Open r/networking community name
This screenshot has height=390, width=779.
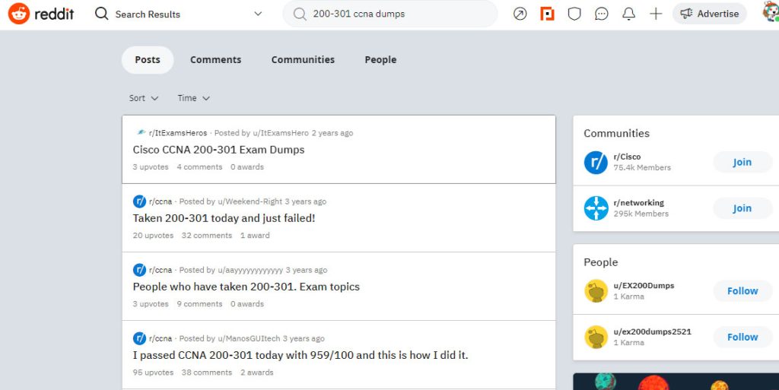coord(639,203)
